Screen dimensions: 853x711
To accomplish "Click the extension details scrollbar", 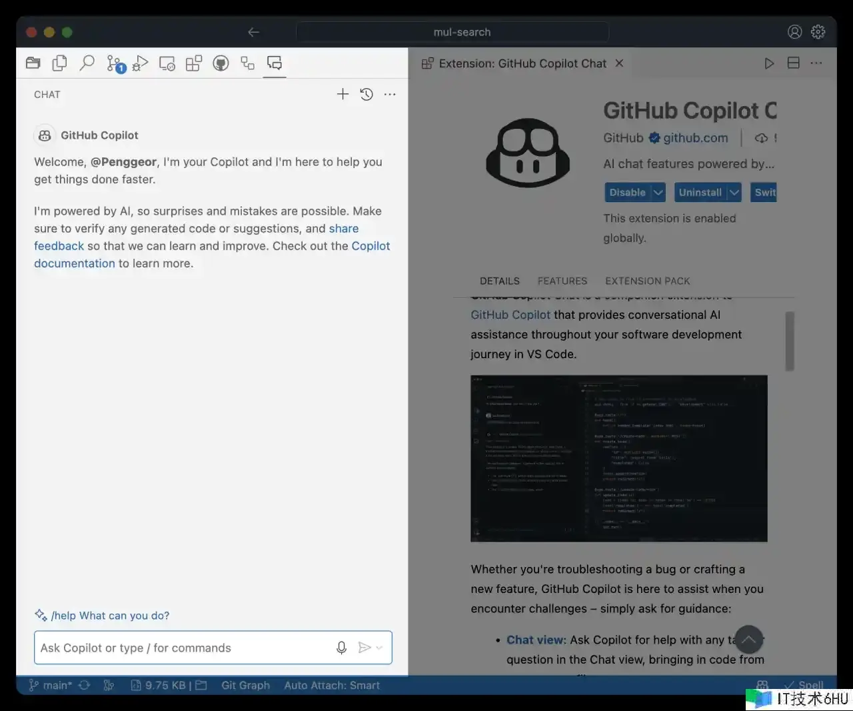I will pyautogui.click(x=790, y=341).
